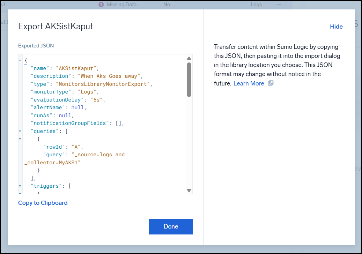Collapse the "queries" array fold arrow

[20, 131]
